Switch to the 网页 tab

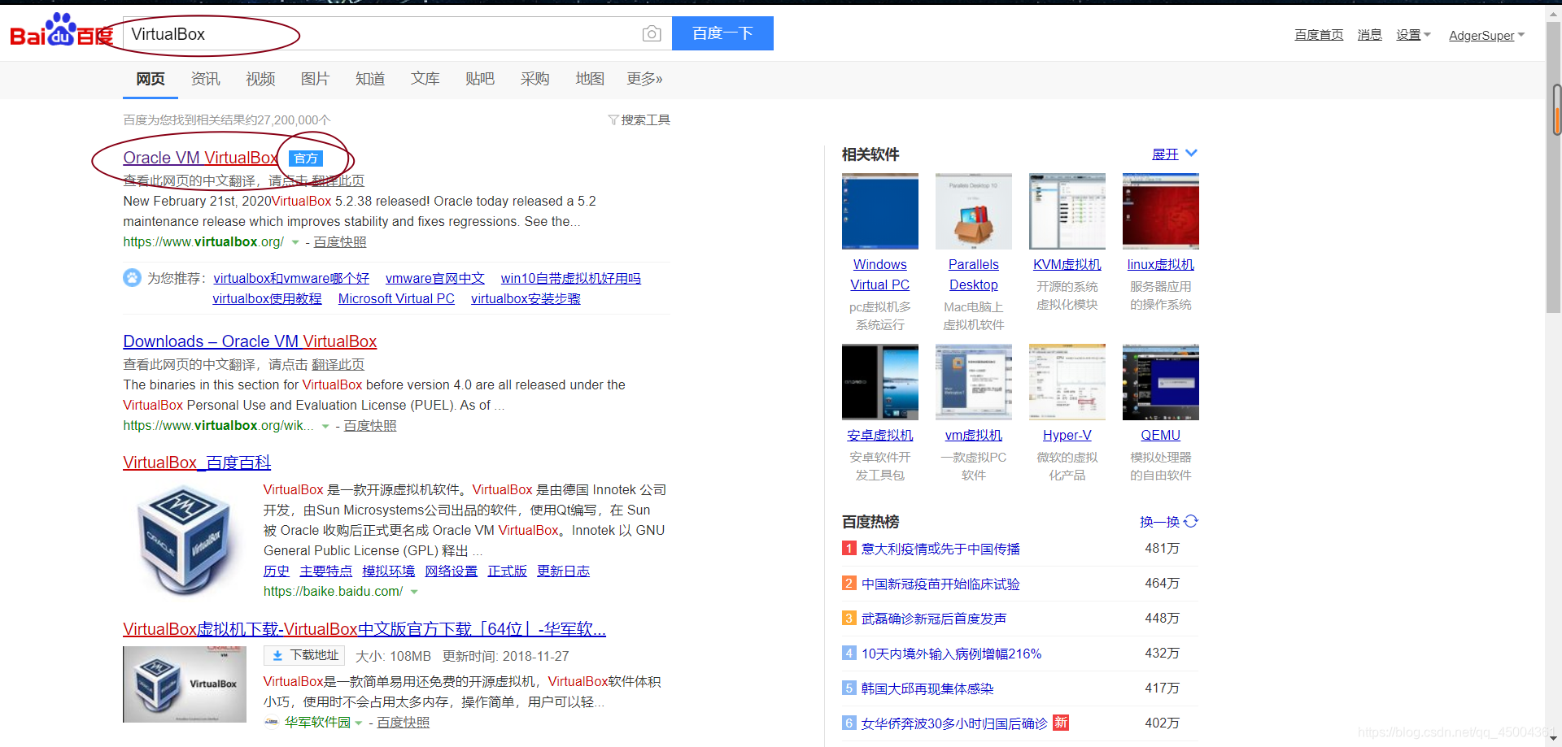click(151, 79)
